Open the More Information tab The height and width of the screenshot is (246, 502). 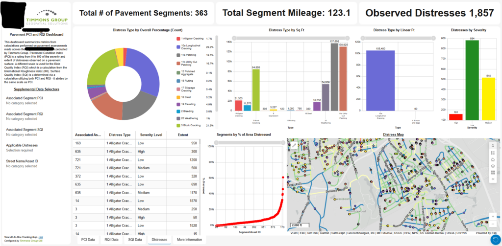point(190,240)
